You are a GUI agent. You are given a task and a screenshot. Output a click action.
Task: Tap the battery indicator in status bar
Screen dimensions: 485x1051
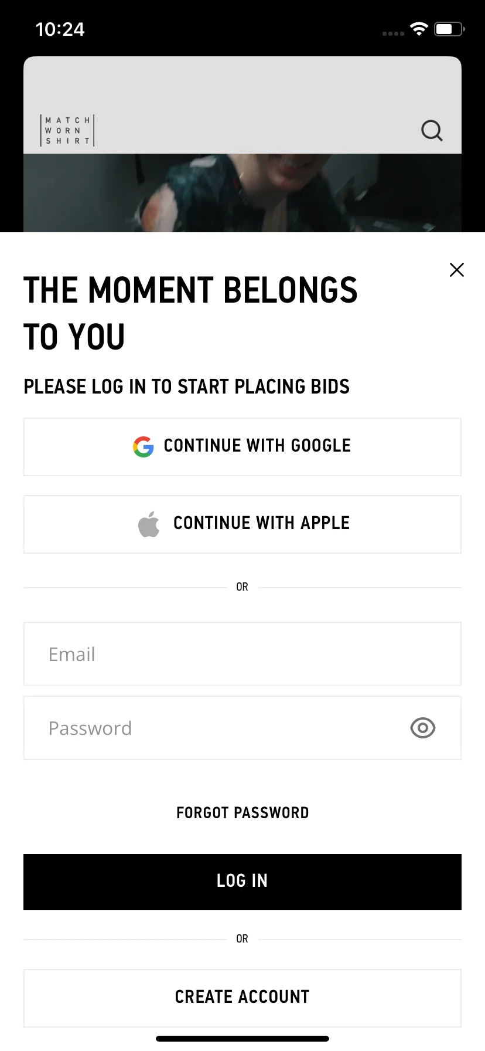(449, 29)
